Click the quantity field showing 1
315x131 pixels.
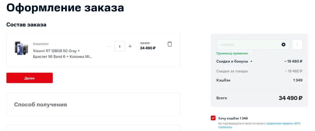tap(120, 46)
